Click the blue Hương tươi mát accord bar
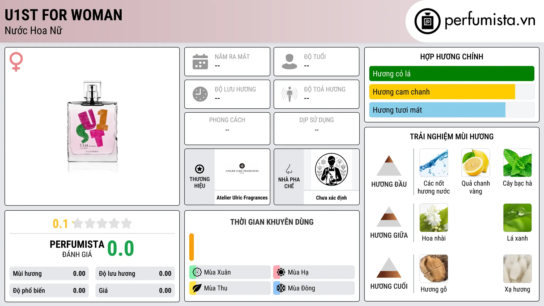 point(437,110)
